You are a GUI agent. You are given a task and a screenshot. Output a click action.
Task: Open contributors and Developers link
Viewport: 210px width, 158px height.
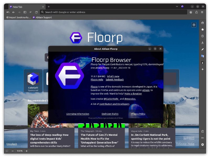click(x=114, y=104)
